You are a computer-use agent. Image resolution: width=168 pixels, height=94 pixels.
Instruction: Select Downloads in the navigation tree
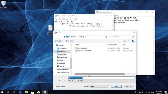point(63,57)
